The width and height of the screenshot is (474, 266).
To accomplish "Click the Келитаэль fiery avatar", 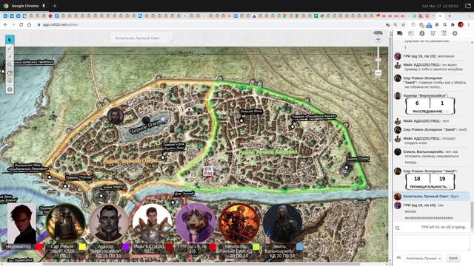I will (238, 223).
